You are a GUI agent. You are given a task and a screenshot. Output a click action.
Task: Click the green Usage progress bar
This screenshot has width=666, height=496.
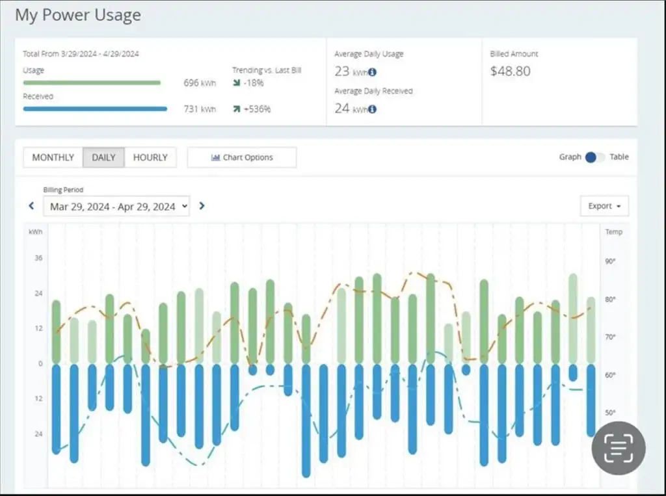pos(92,83)
